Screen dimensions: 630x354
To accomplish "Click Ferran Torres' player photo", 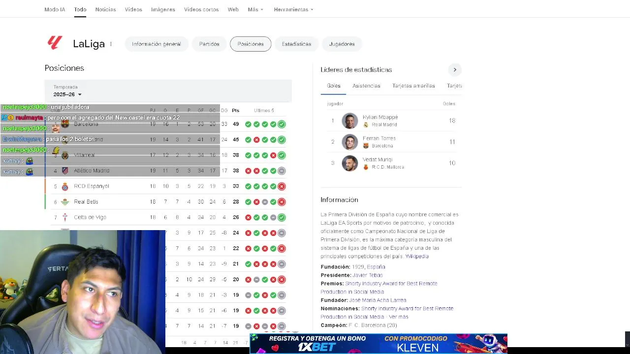I will tap(350, 142).
